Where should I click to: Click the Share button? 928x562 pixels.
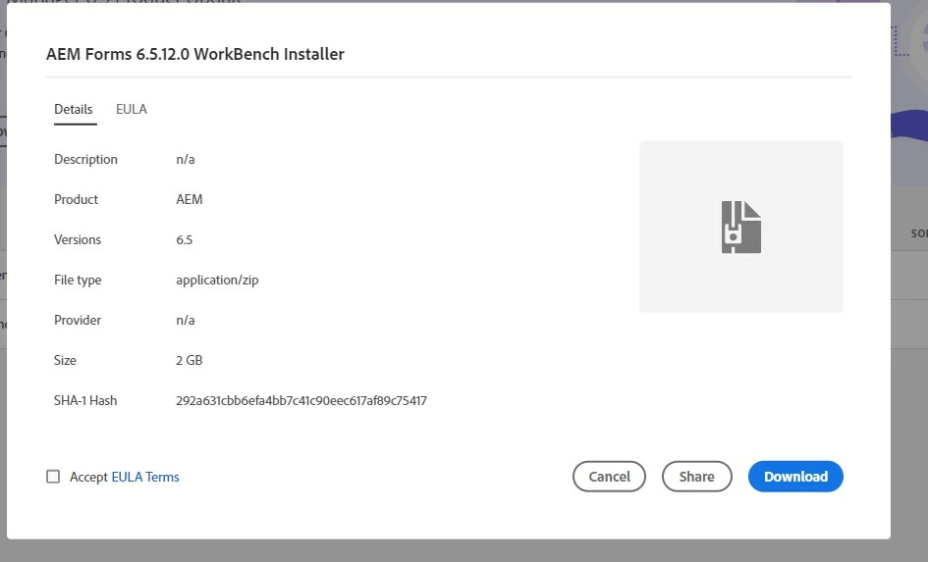click(696, 477)
